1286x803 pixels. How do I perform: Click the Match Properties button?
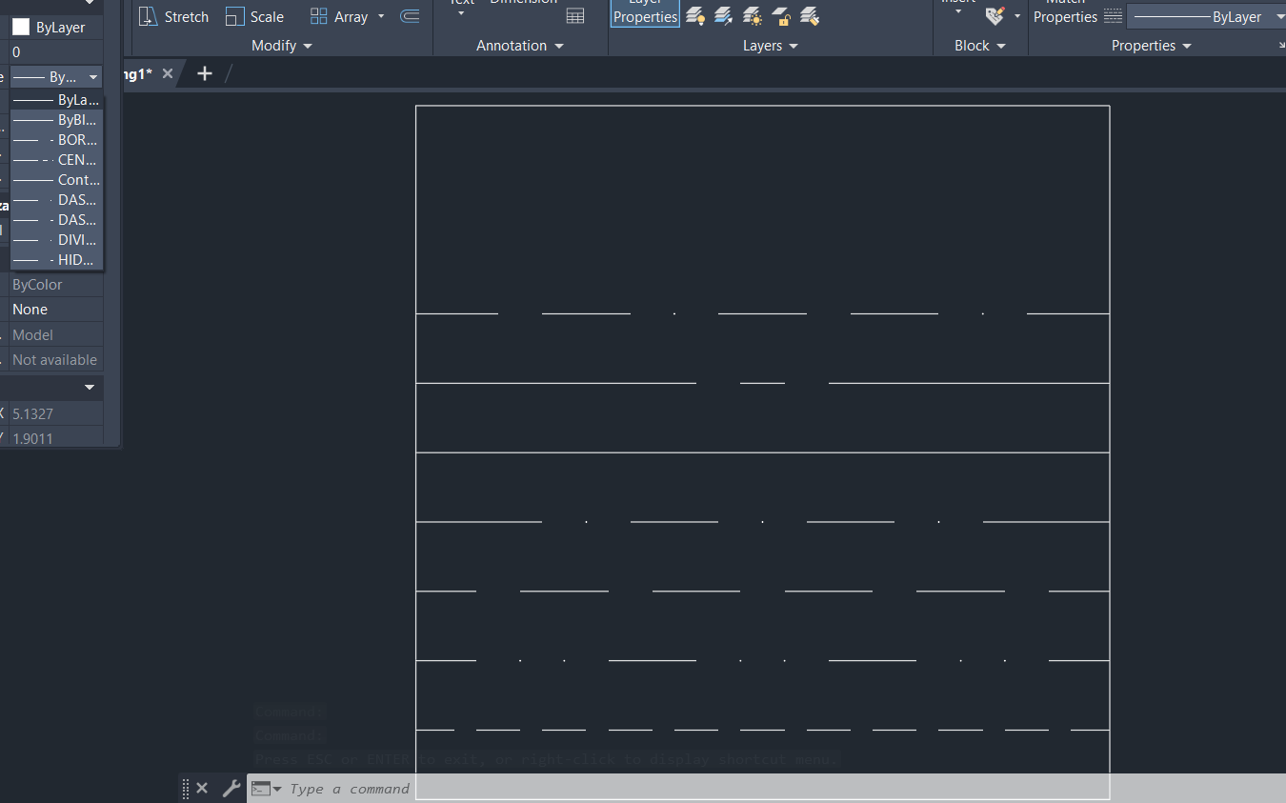pyautogui.click(x=1065, y=12)
